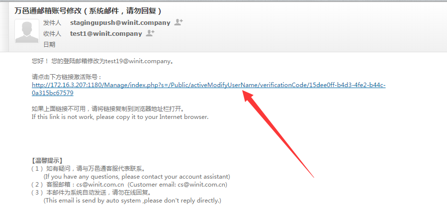Click the 收件人 recipient label
This screenshot has width=447, height=212.
[52, 34]
